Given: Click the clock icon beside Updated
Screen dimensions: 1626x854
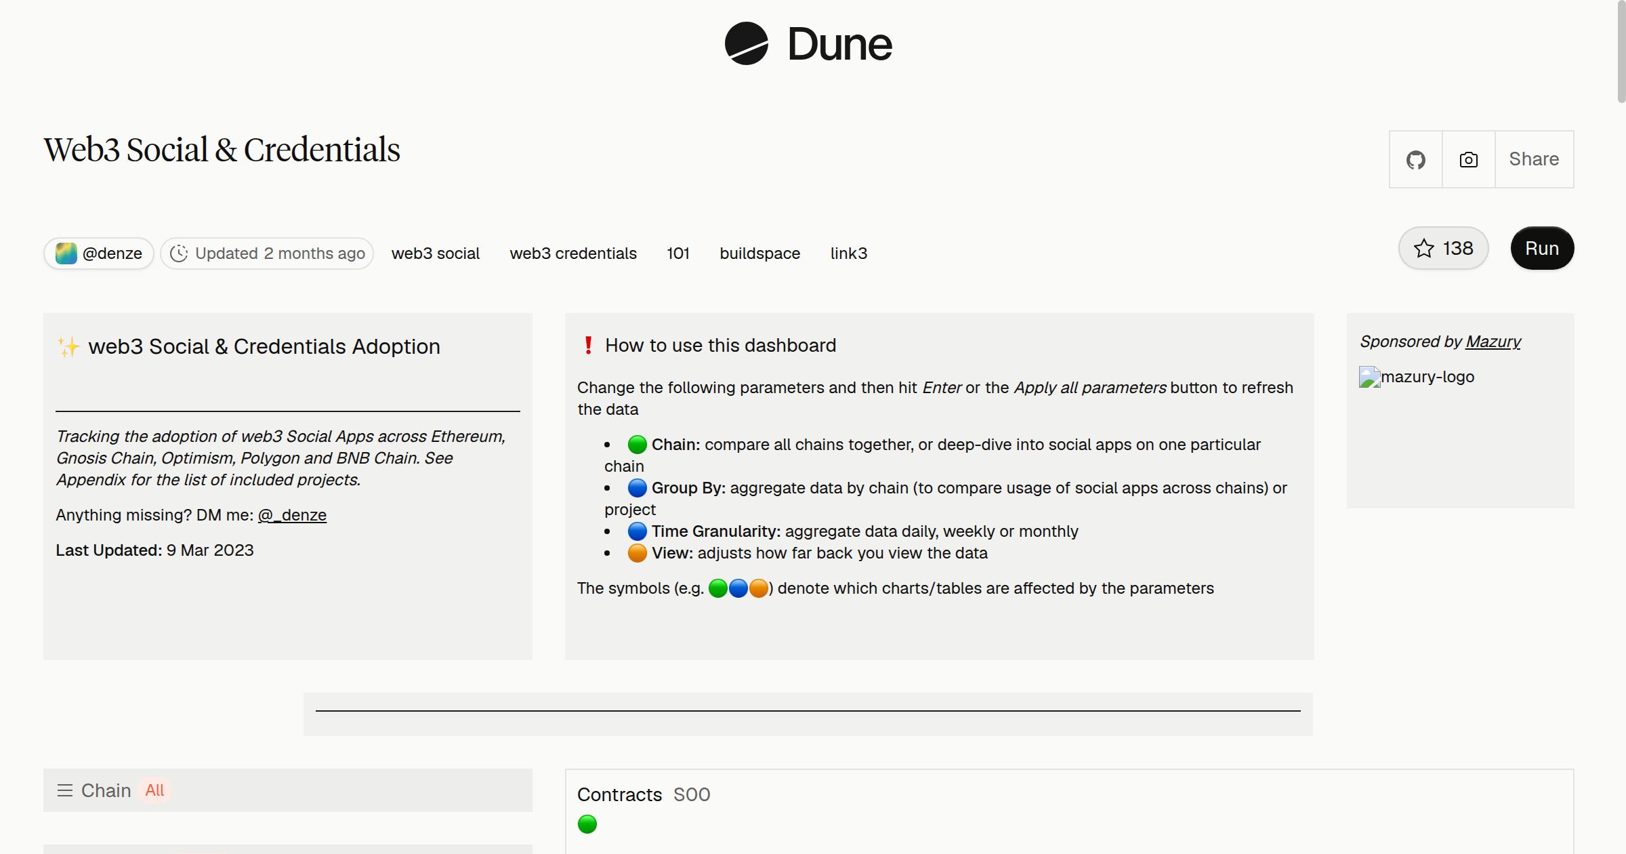Looking at the screenshot, I should (179, 253).
